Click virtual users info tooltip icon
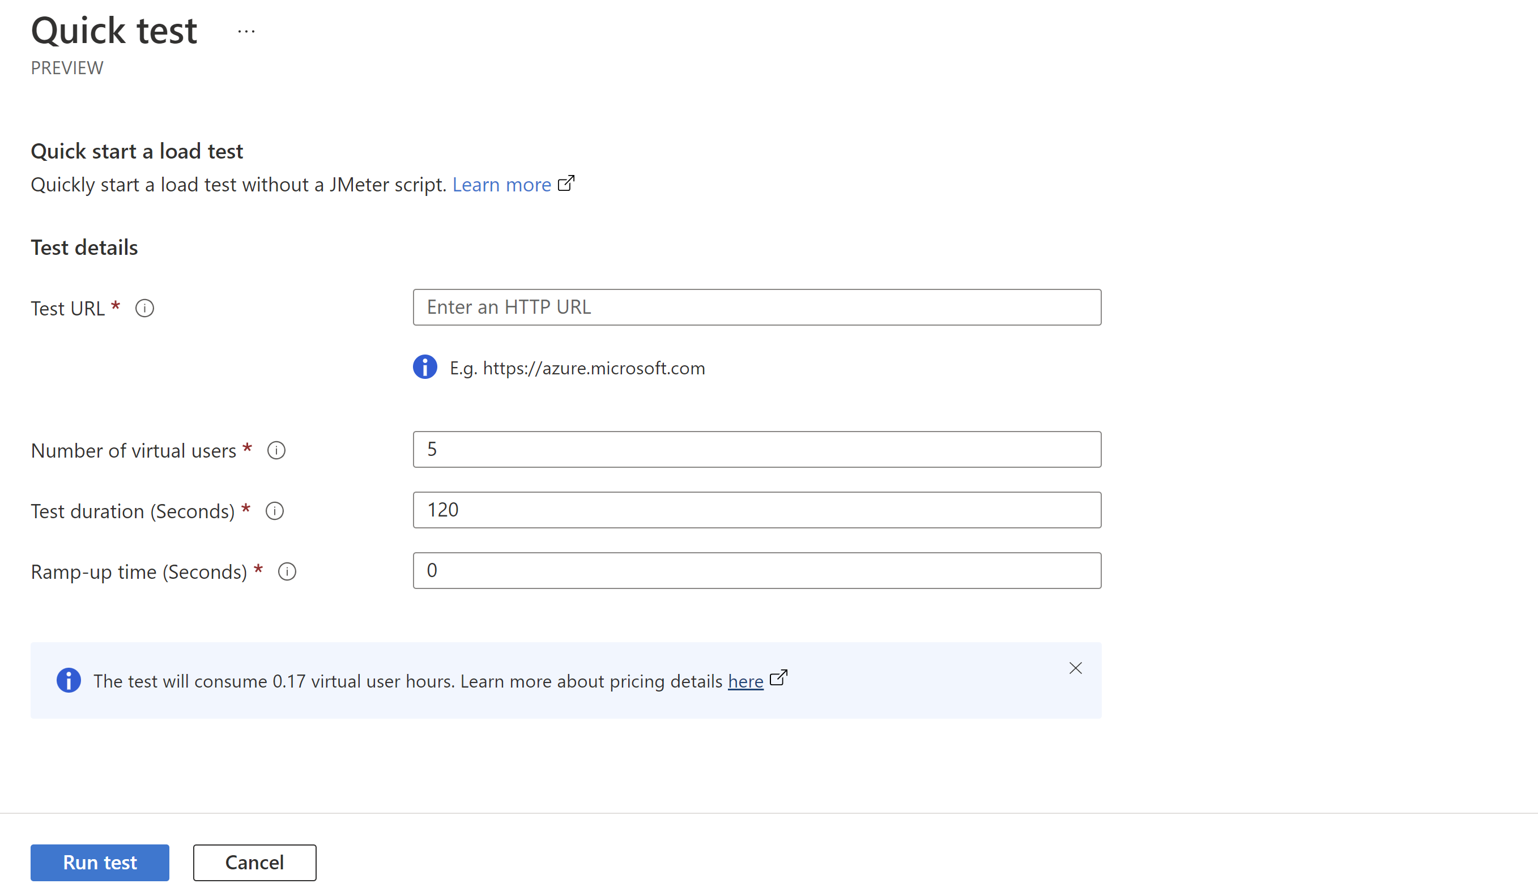The image size is (1538, 892). [276, 450]
